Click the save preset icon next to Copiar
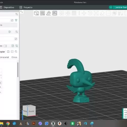Screen dimensions: 127x127 (x=8, y=52)
